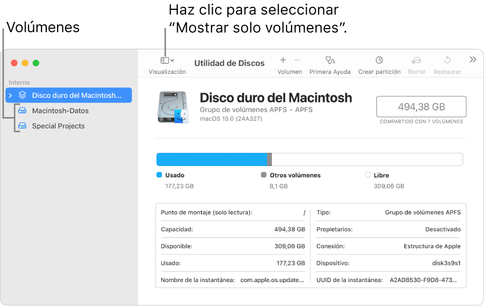Click the 177,23 GB value under Usado

[179, 186]
